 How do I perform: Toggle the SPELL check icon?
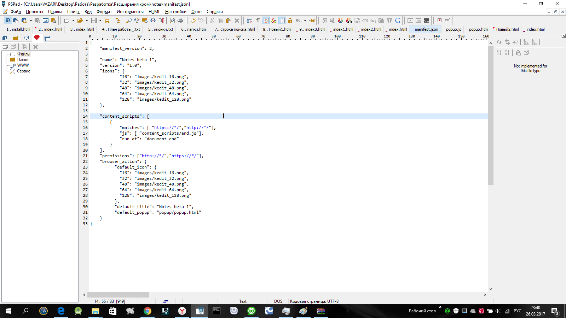click(299, 20)
